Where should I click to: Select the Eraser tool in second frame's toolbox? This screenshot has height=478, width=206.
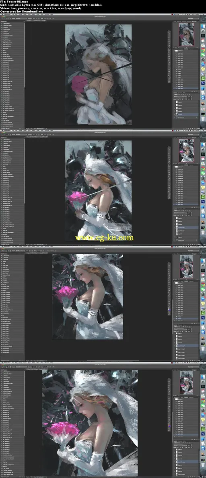click(169, 171)
